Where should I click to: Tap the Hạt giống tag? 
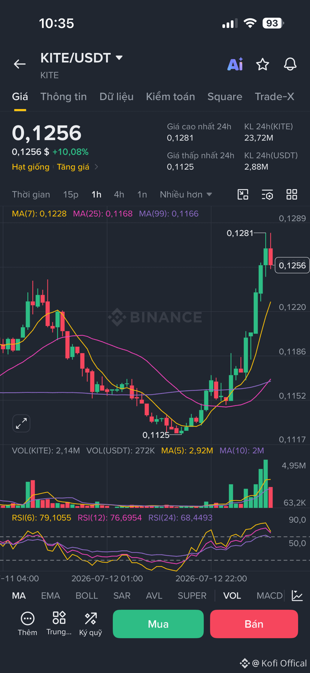click(x=31, y=167)
